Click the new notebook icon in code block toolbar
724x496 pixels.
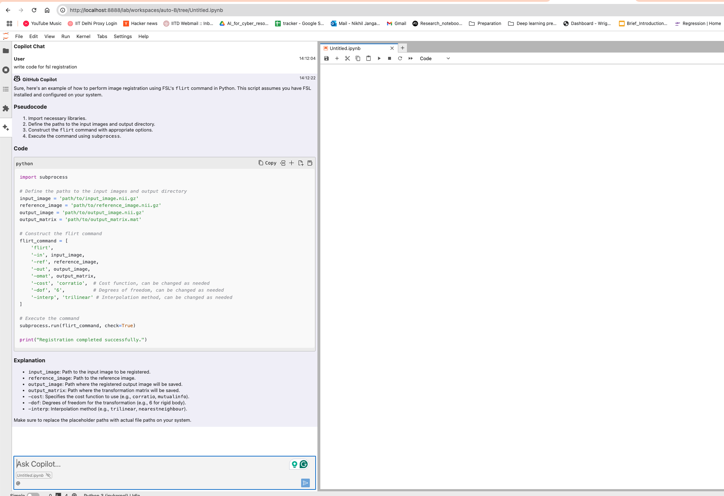[310, 163]
